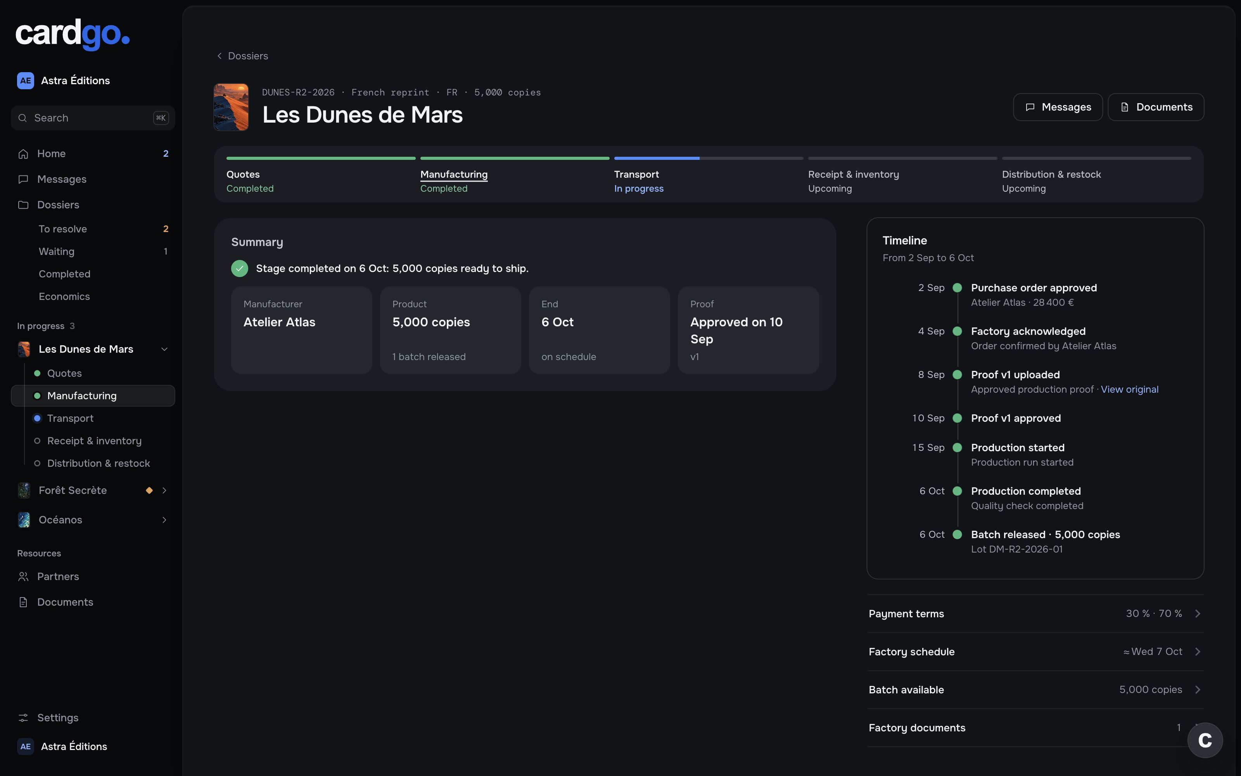
Task: Click the Settings sliders icon
Action: coord(23,717)
